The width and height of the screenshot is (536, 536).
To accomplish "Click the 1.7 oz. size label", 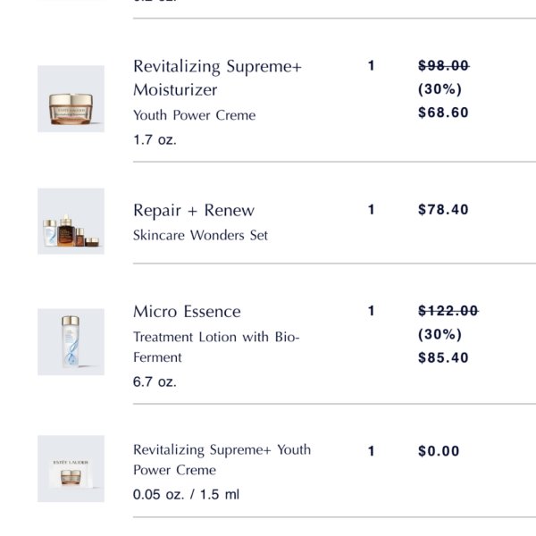I will click(x=155, y=140).
